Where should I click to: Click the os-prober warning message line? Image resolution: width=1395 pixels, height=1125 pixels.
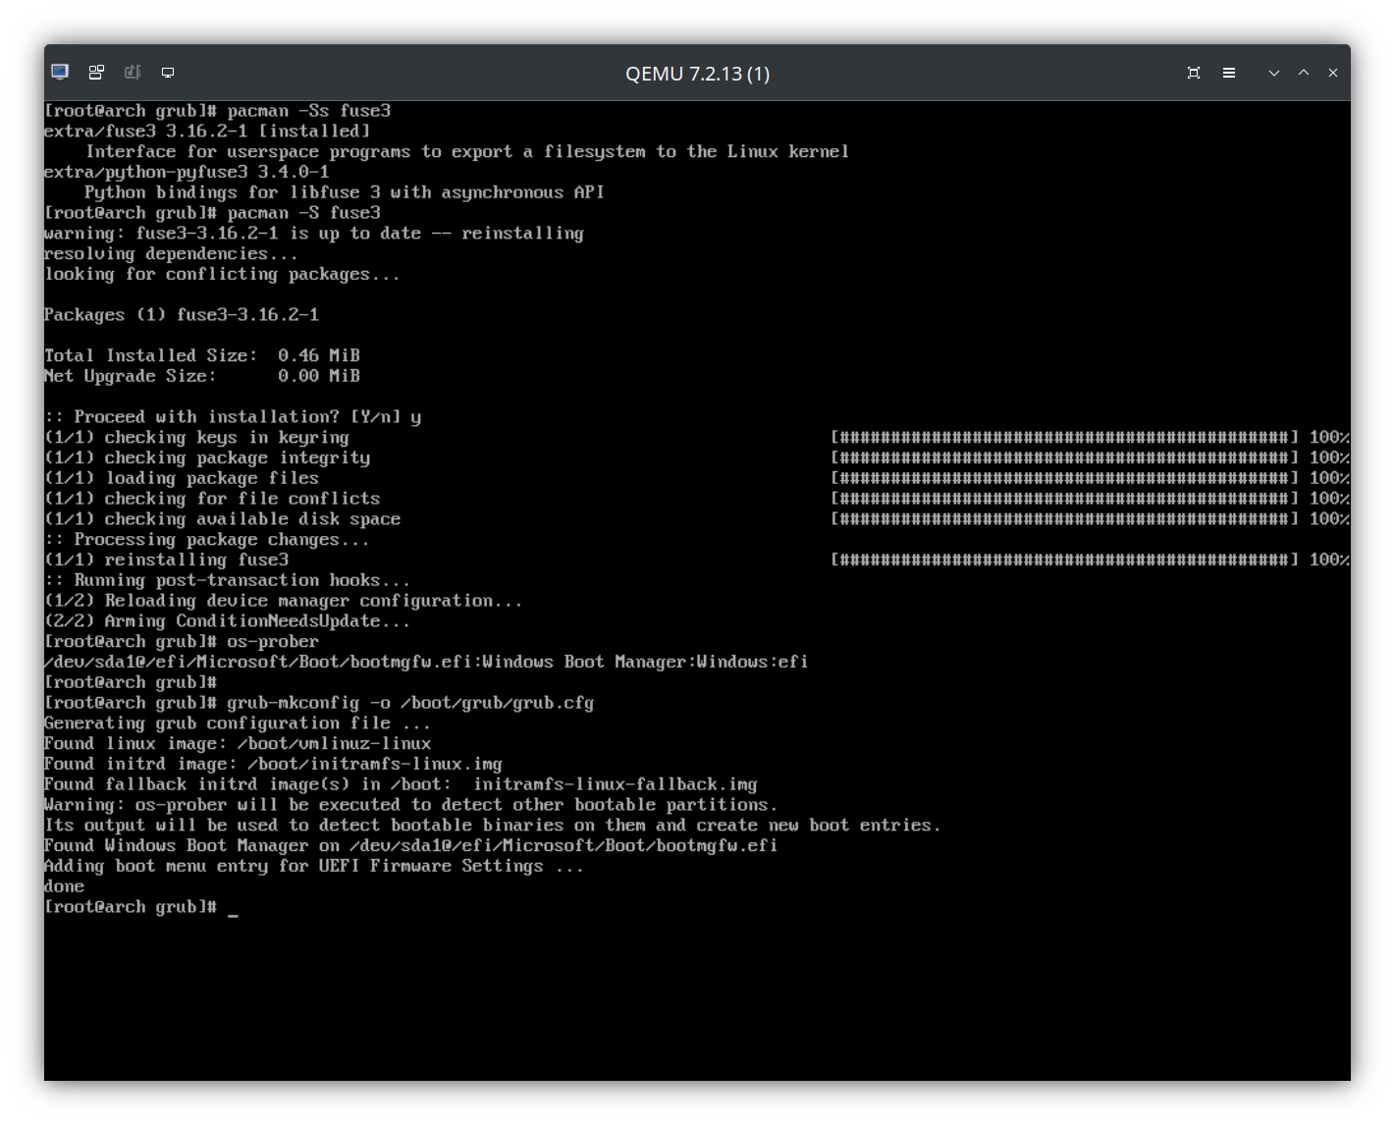click(409, 804)
